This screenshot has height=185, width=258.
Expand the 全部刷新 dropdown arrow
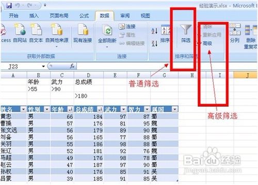click(x=107, y=47)
